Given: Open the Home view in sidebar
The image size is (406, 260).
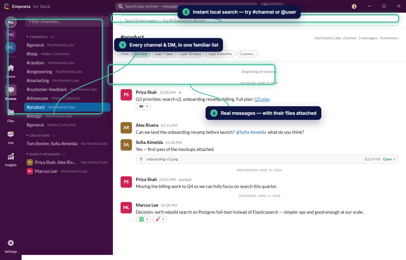Looking at the screenshot, I should [11, 71].
